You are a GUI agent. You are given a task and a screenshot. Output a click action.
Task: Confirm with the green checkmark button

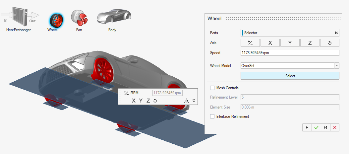tap(316, 127)
